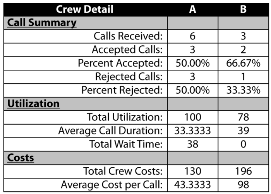
Task: Click Total Wait Time value 0
Action: [244, 144]
